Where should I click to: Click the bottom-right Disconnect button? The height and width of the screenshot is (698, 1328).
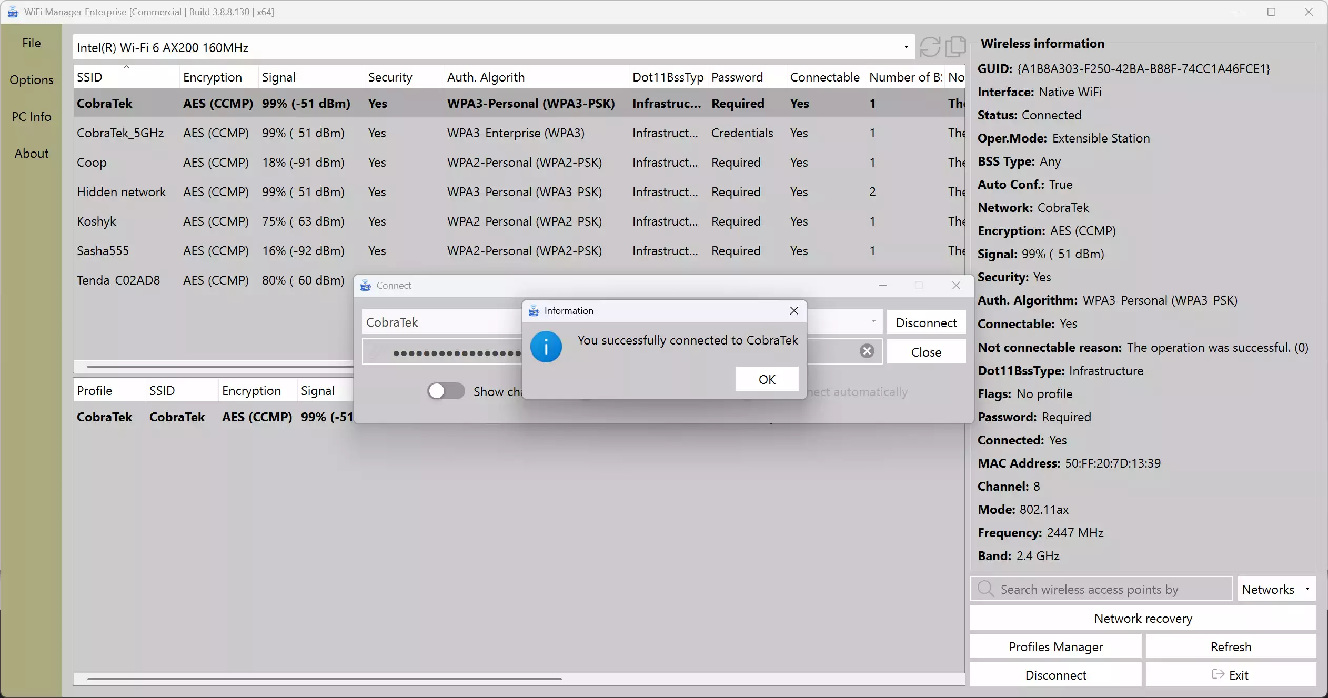pyautogui.click(x=1055, y=675)
